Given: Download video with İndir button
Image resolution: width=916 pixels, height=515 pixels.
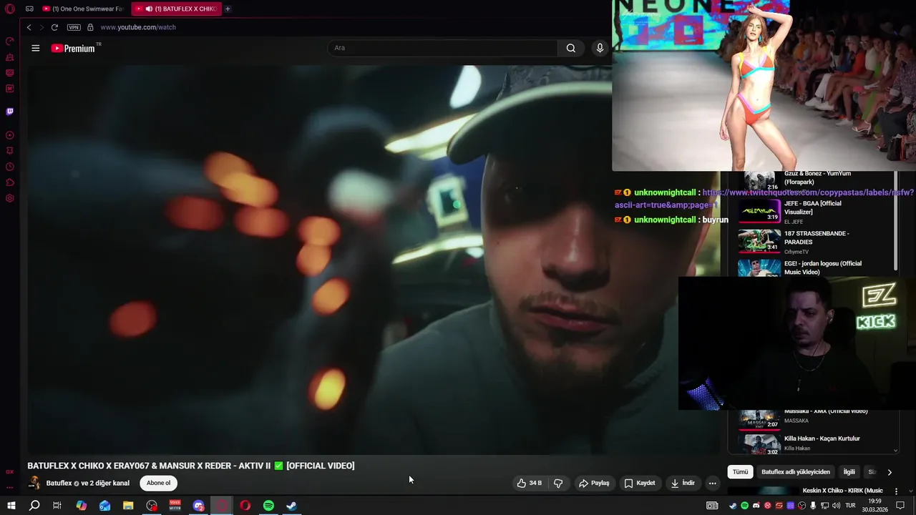Looking at the screenshot, I should pos(683,483).
